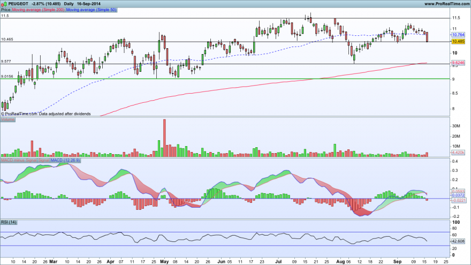Click the 0.0372 signal value tag
471x265 pixels.
click(458, 195)
